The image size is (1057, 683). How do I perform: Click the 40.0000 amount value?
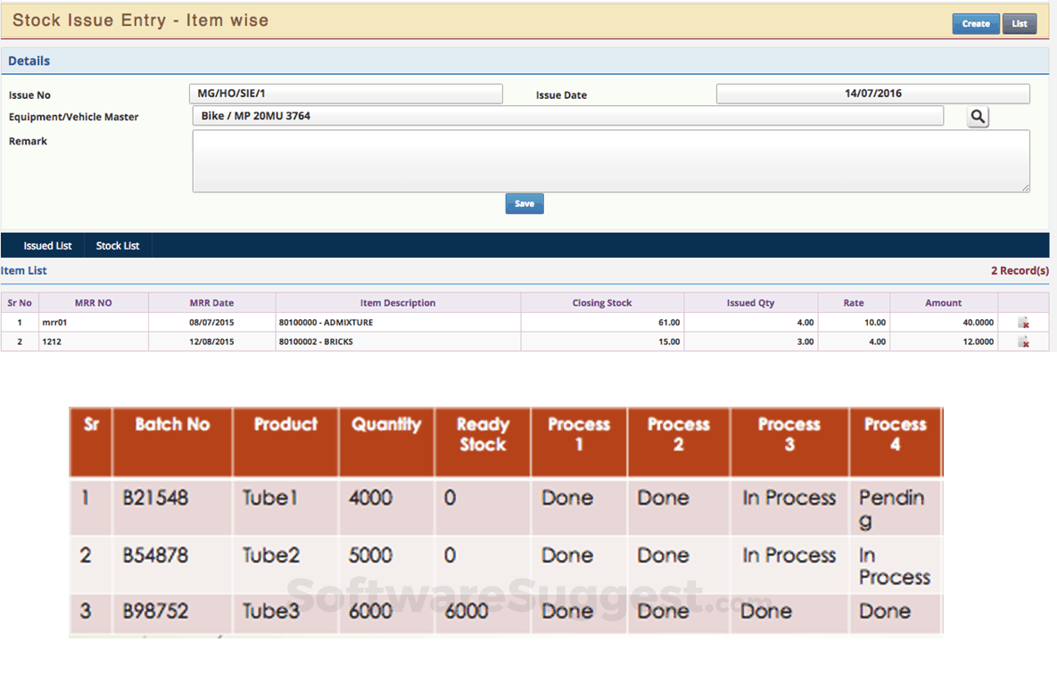coord(979,323)
